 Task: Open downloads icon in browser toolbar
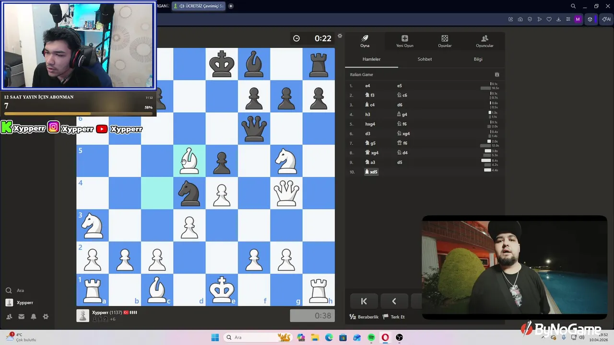pos(558,19)
